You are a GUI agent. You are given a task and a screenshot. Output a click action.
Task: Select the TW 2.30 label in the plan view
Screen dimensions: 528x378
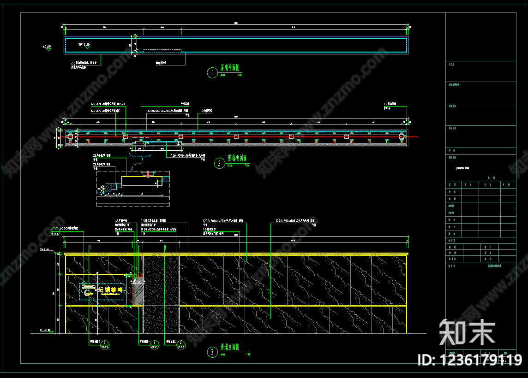84,44
